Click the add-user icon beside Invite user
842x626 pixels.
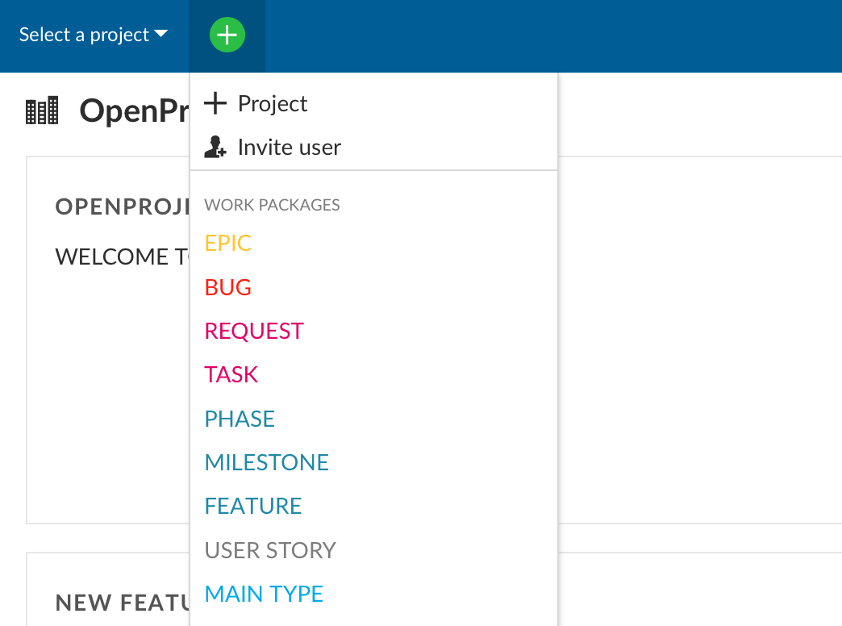pos(215,148)
